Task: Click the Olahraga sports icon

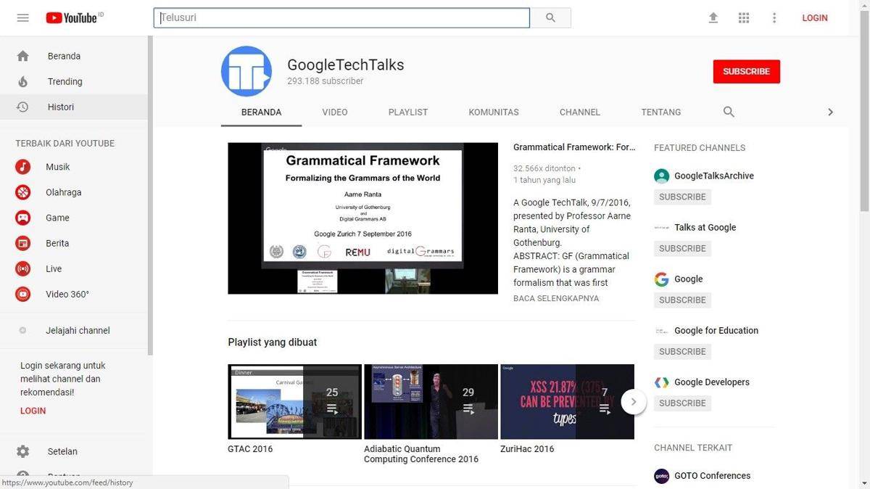Action: click(23, 192)
